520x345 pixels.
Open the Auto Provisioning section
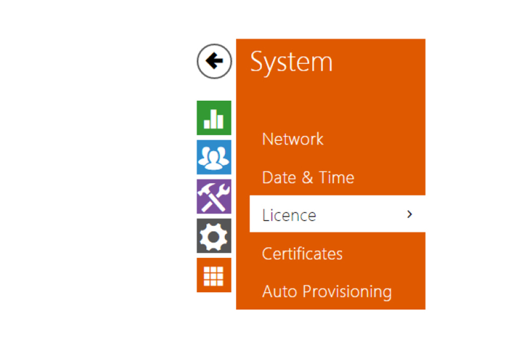[x=327, y=291]
